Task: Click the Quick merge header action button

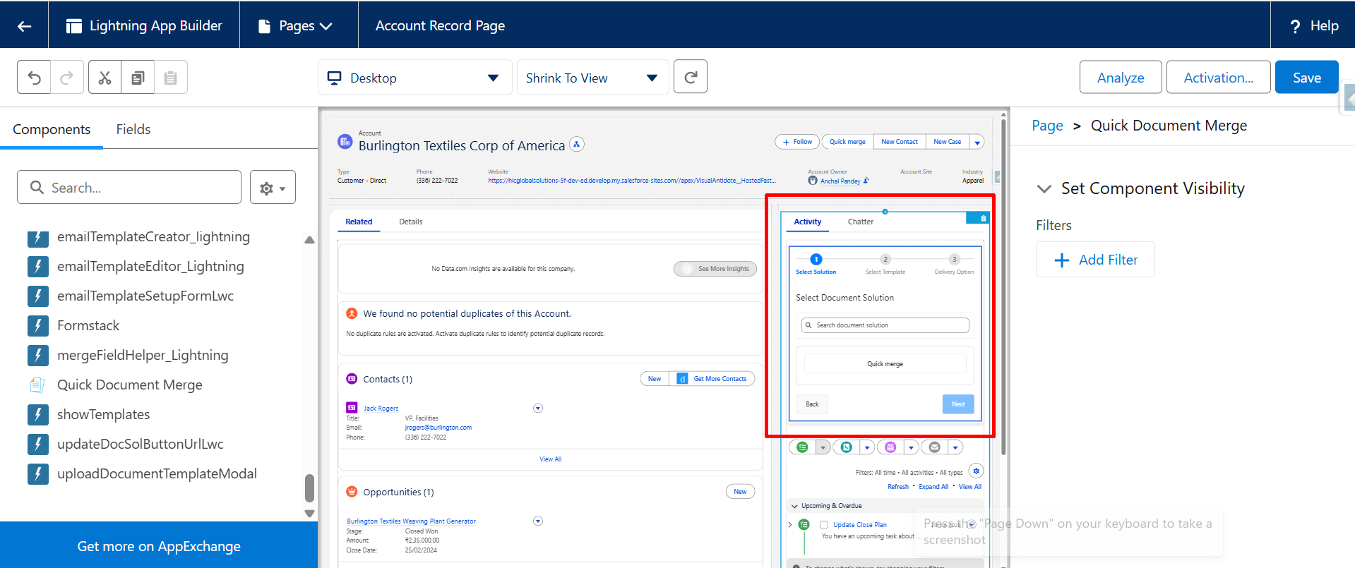Action: click(x=847, y=142)
